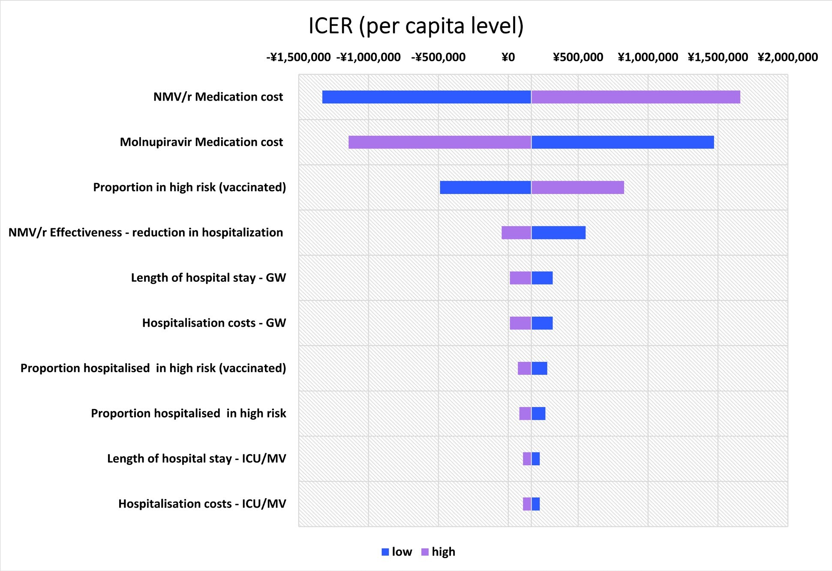Click the purple bar for NMV/r Medication cost
The image size is (832, 571).
636,97
